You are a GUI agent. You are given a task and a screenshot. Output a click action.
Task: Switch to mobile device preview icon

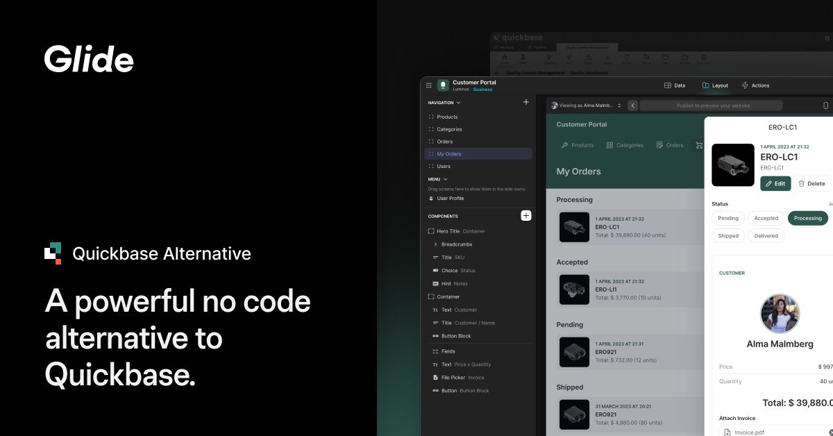tap(825, 106)
